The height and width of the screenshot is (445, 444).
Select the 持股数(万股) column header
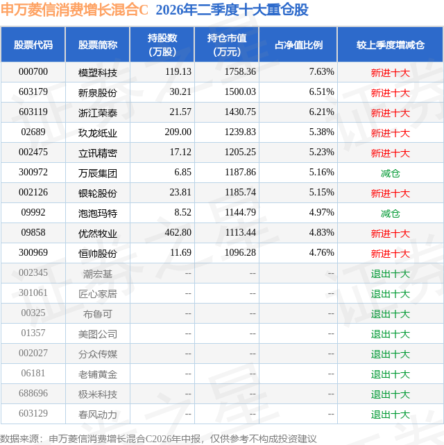click(162, 45)
